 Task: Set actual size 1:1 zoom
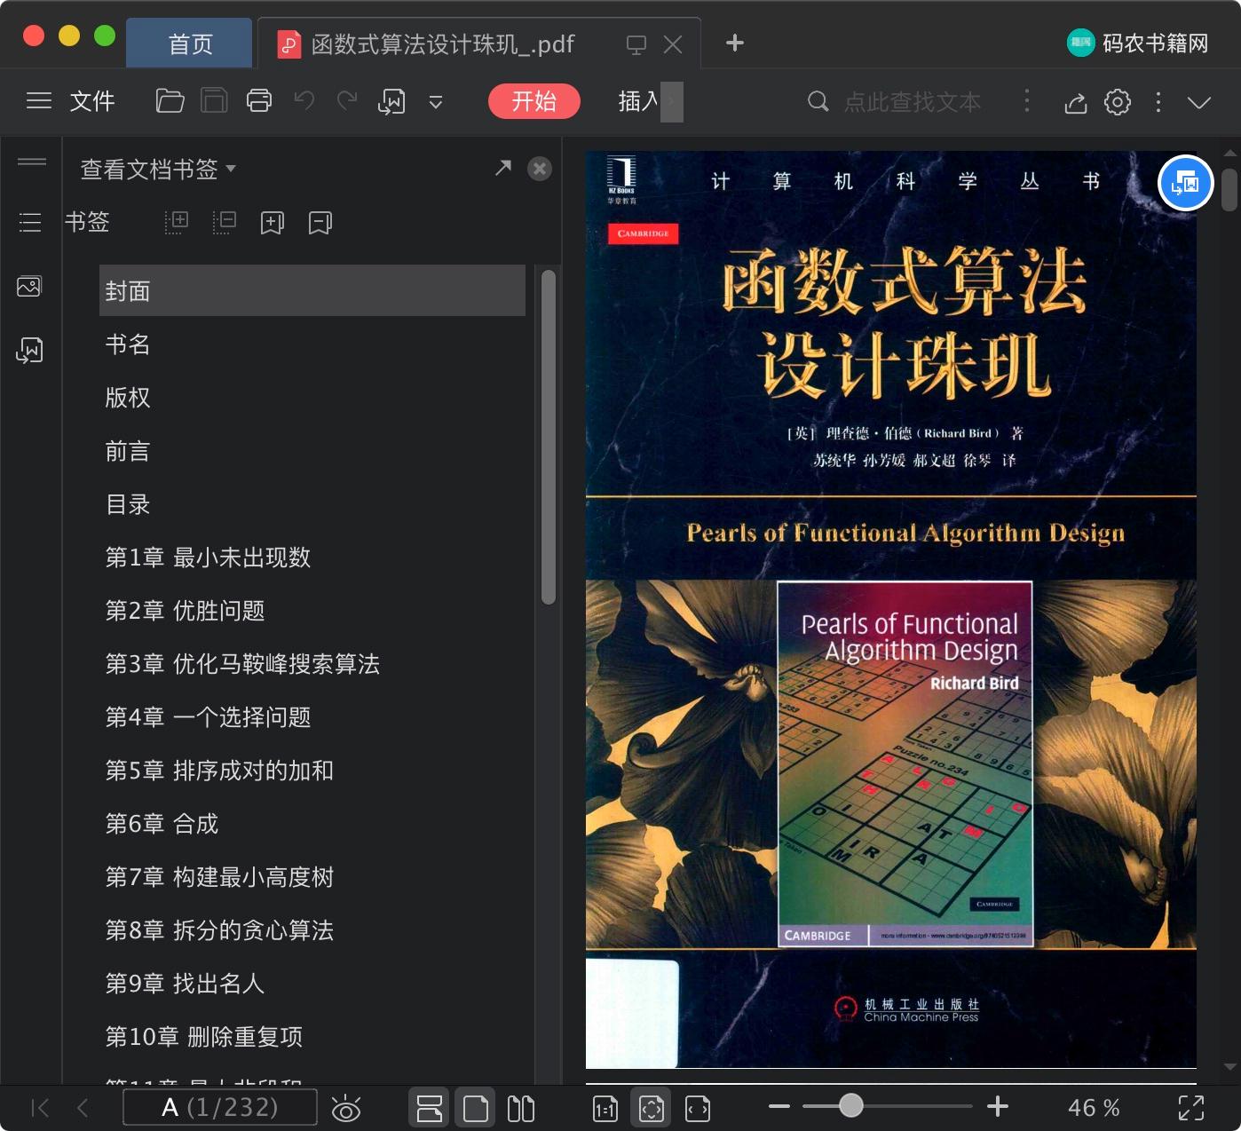coord(605,1108)
